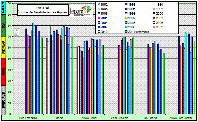This screenshot has width=198, height=122.
Task: Select the Nota axis label box
Action: [16, 32]
